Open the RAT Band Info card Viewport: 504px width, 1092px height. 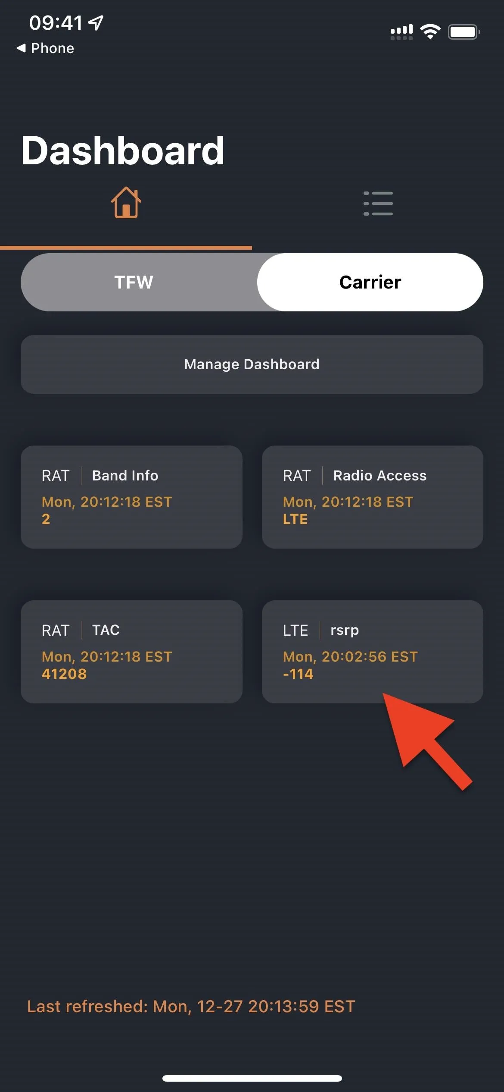coord(131,497)
